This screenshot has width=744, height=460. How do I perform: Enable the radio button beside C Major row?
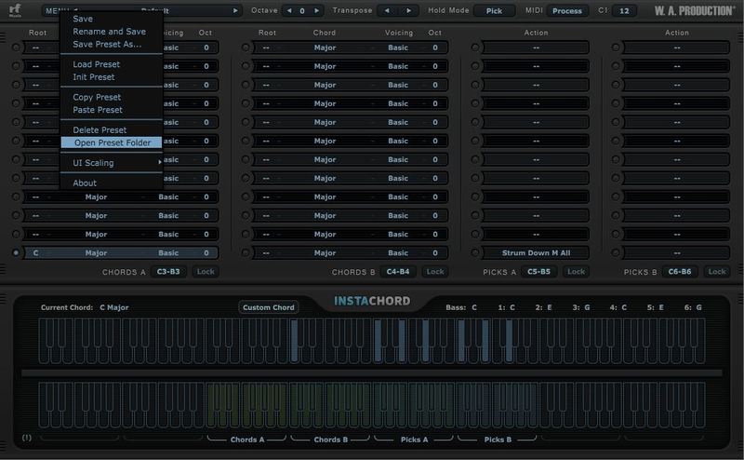coord(16,252)
